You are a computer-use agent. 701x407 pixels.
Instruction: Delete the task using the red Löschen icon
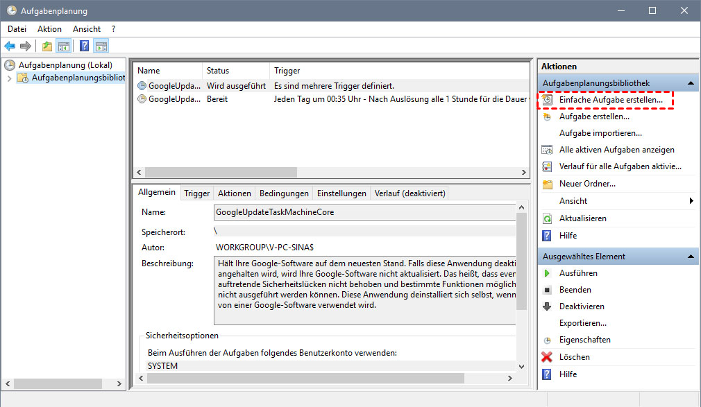tap(547, 357)
